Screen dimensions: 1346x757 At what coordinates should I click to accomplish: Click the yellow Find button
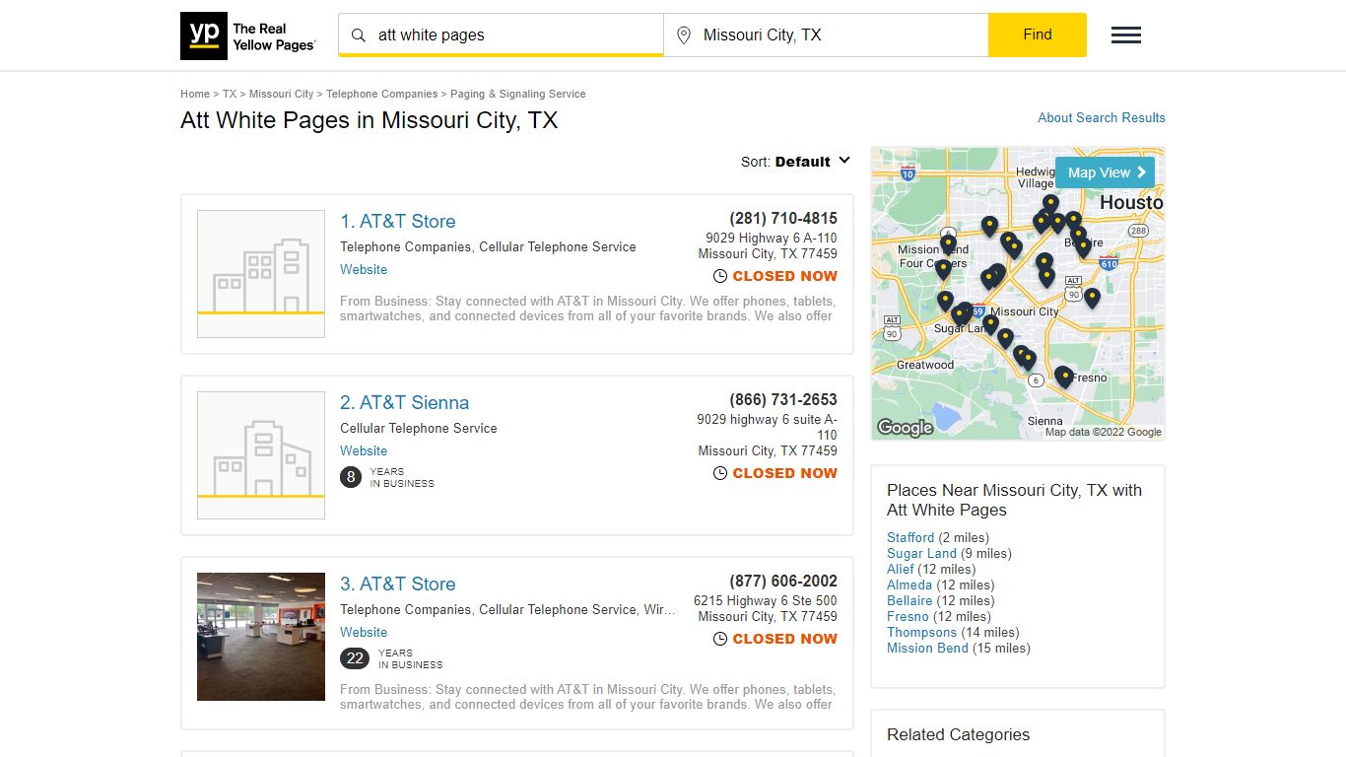coord(1038,34)
